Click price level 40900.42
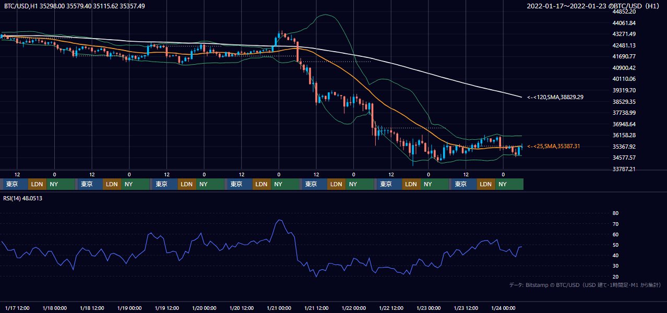This screenshot has height=313, width=667. (624, 68)
